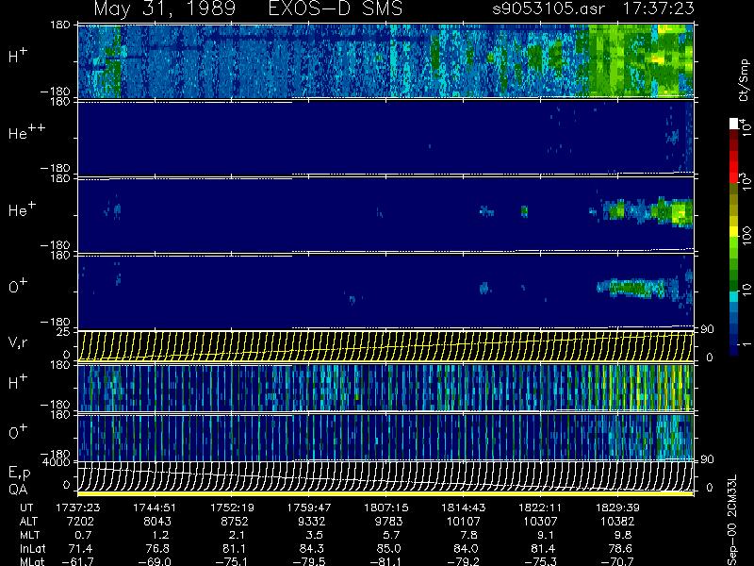Click MLT value "9.8"

(x=623, y=535)
